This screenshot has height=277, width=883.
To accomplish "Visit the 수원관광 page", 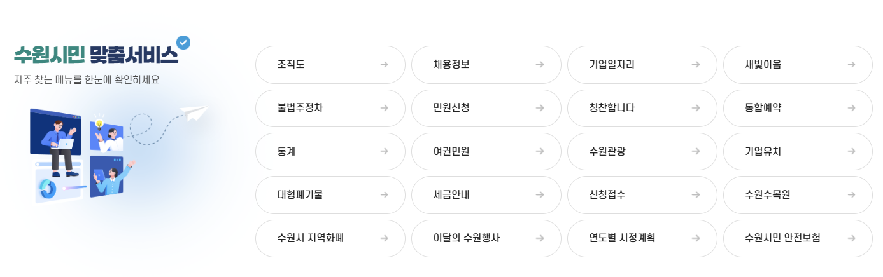I will [642, 151].
